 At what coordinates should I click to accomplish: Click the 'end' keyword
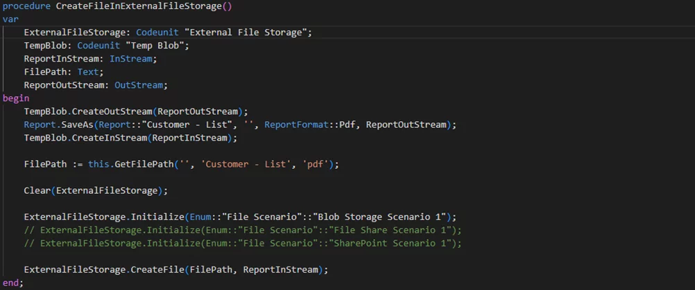pyautogui.click(x=10, y=282)
